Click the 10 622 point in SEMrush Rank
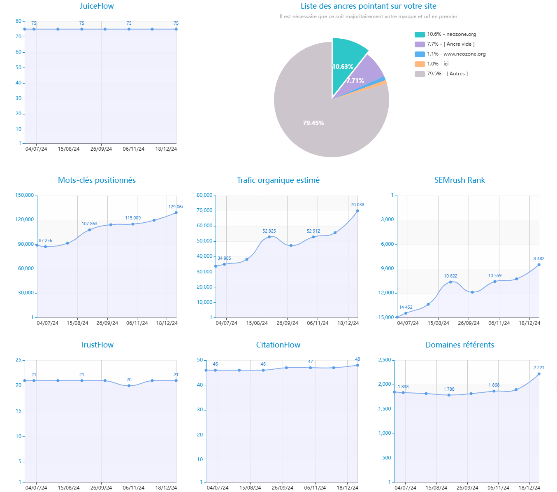Viewport: 557px width, 492px height. pyautogui.click(x=450, y=282)
